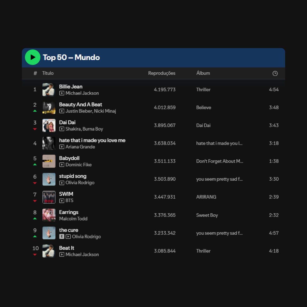Select the song Earrings
This screenshot has height=307, width=307.
(x=69, y=212)
